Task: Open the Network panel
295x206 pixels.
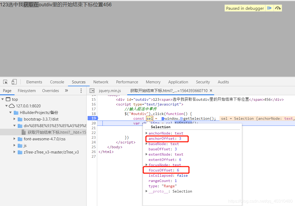Action: coord(101,82)
